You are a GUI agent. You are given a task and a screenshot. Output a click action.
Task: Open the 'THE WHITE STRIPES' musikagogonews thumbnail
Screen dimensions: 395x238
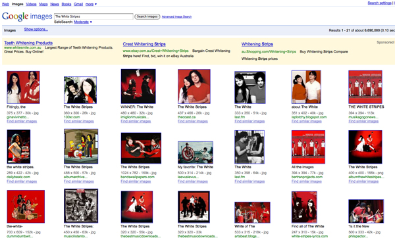point(365,87)
